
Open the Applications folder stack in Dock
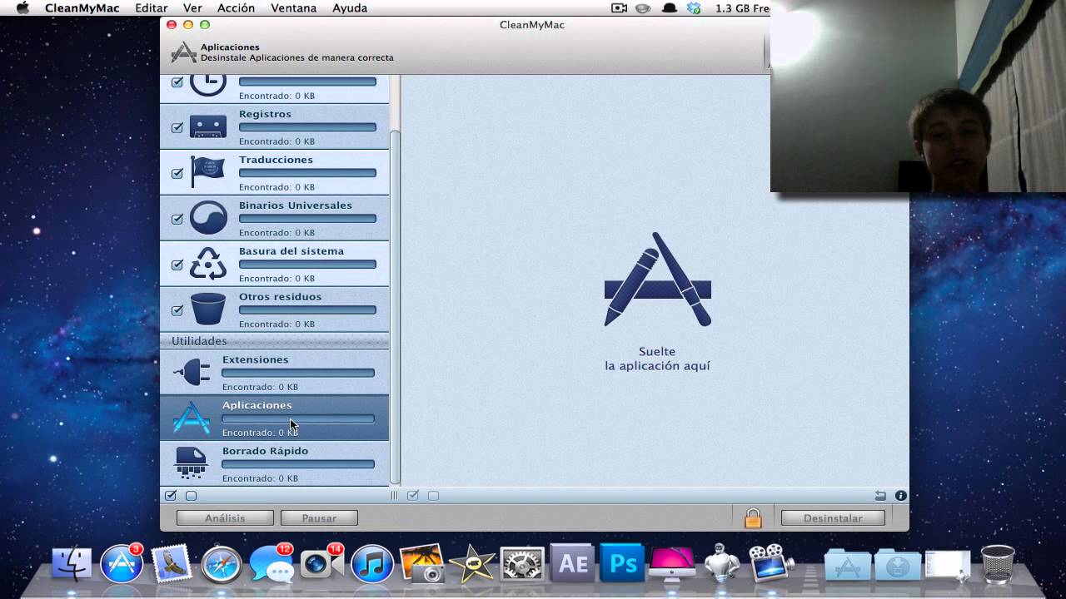(847, 565)
